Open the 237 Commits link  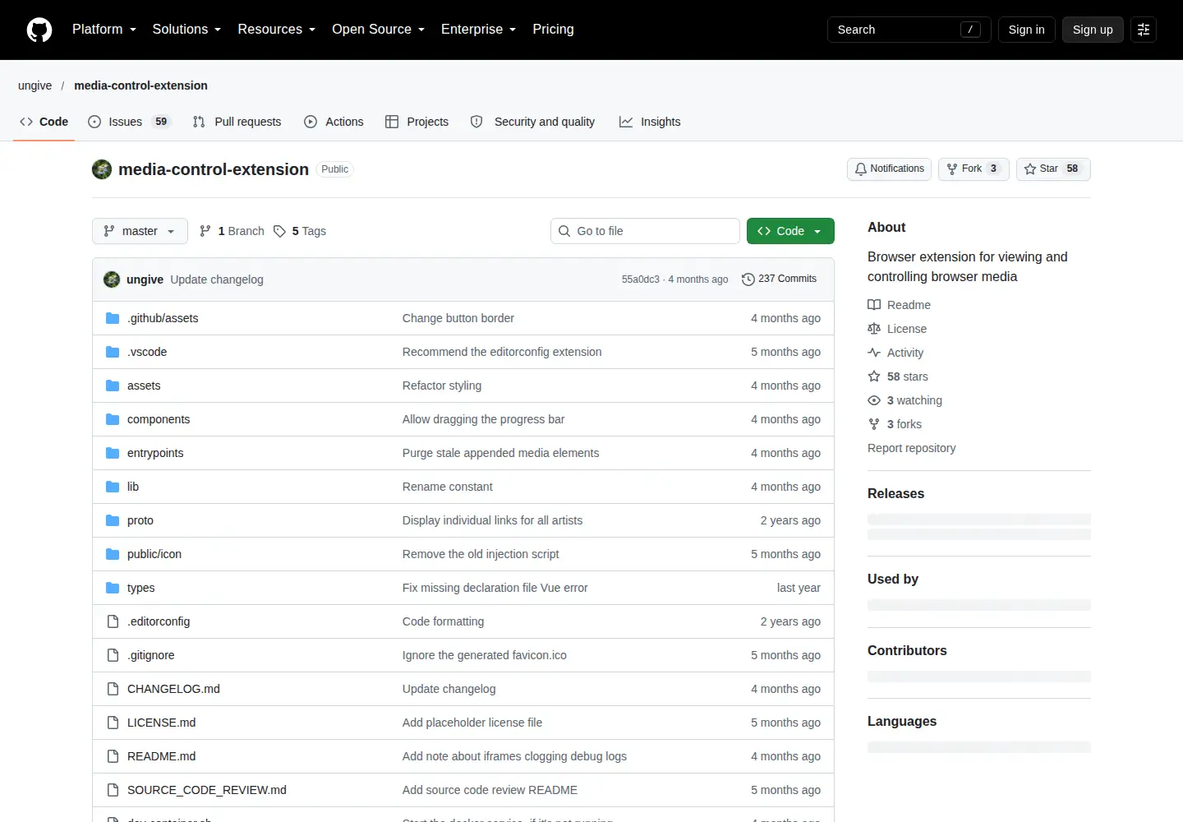tap(779, 279)
